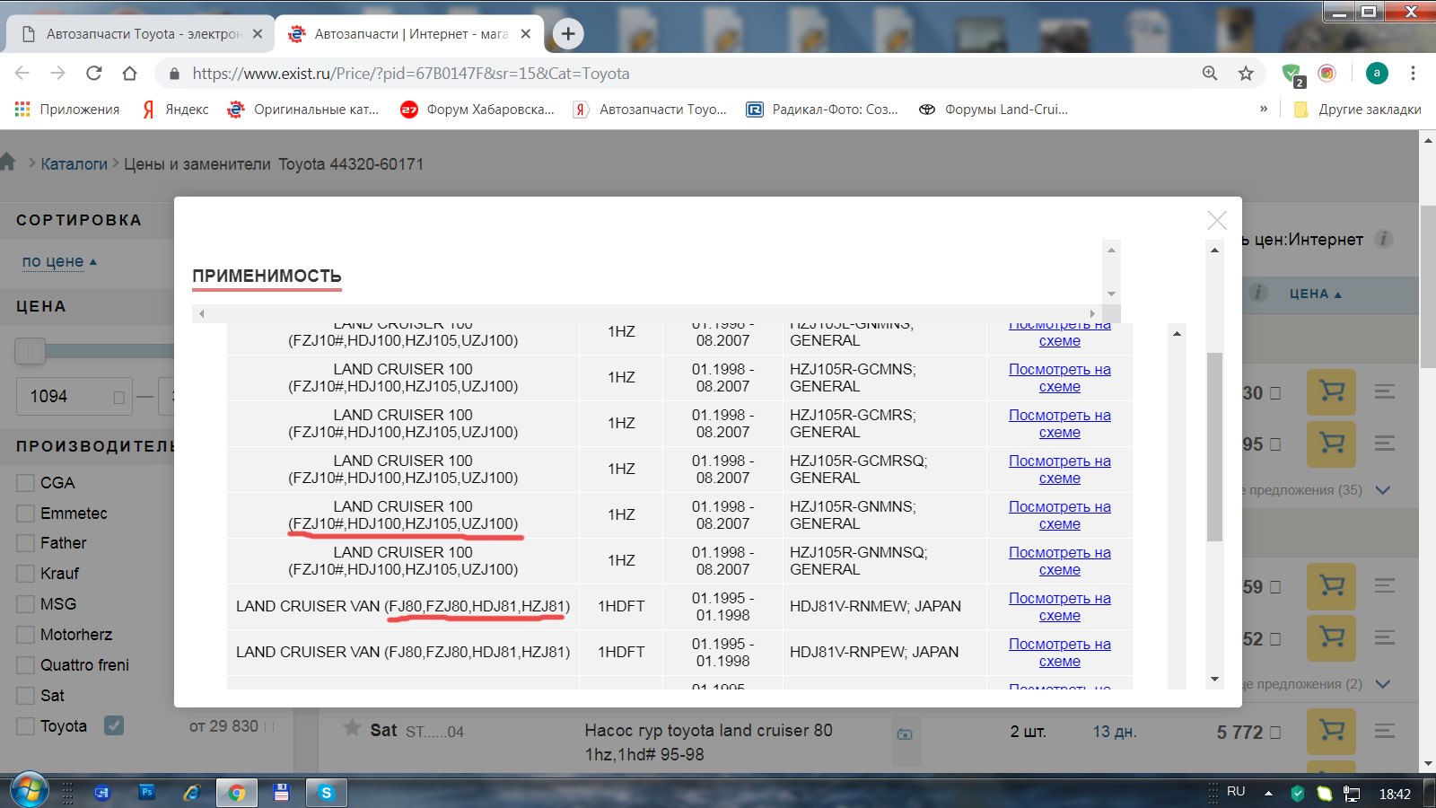Open schema link for HZJ105R-GCMRSQ row

(x=1059, y=470)
